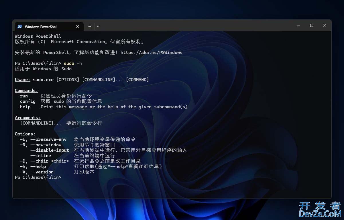Open the https://aka.ms/PSWindows link
This screenshot has width=344, height=220.
point(152,53)
